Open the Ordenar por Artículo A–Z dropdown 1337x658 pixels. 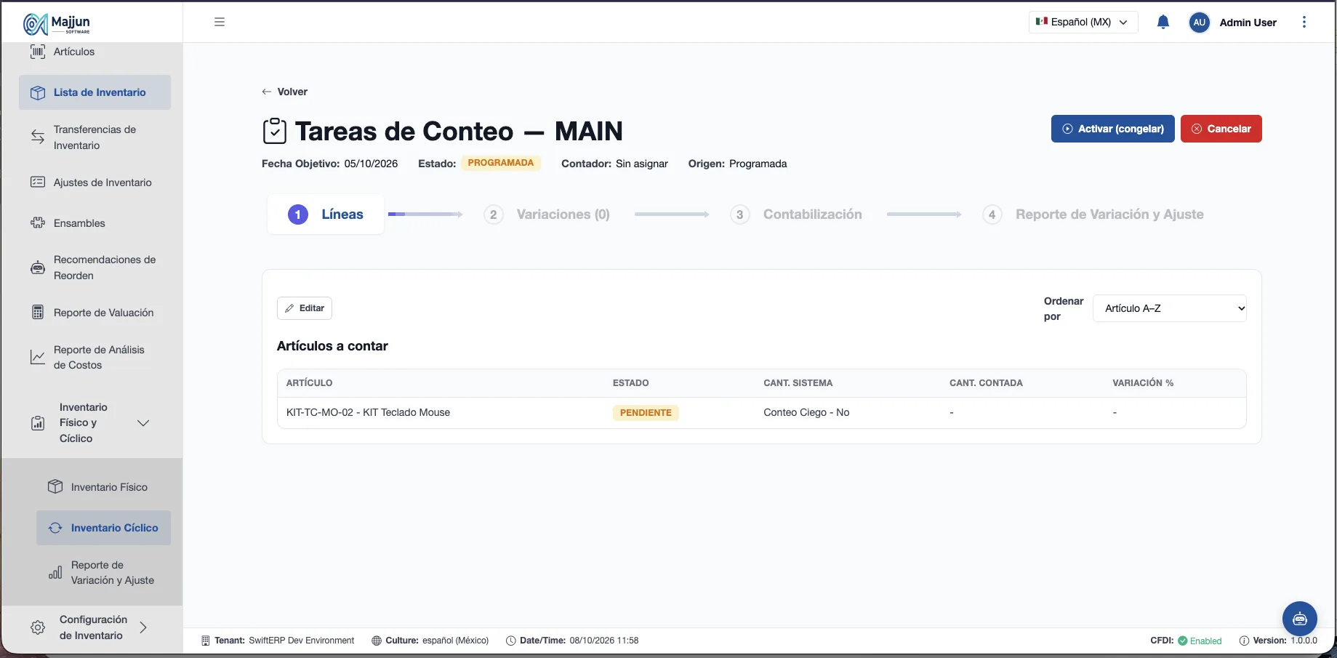[x=1170, y=308]
